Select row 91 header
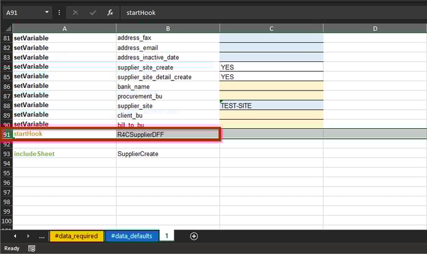The width and height of the screenshot is (427, 254). click(x=7, y=134)
